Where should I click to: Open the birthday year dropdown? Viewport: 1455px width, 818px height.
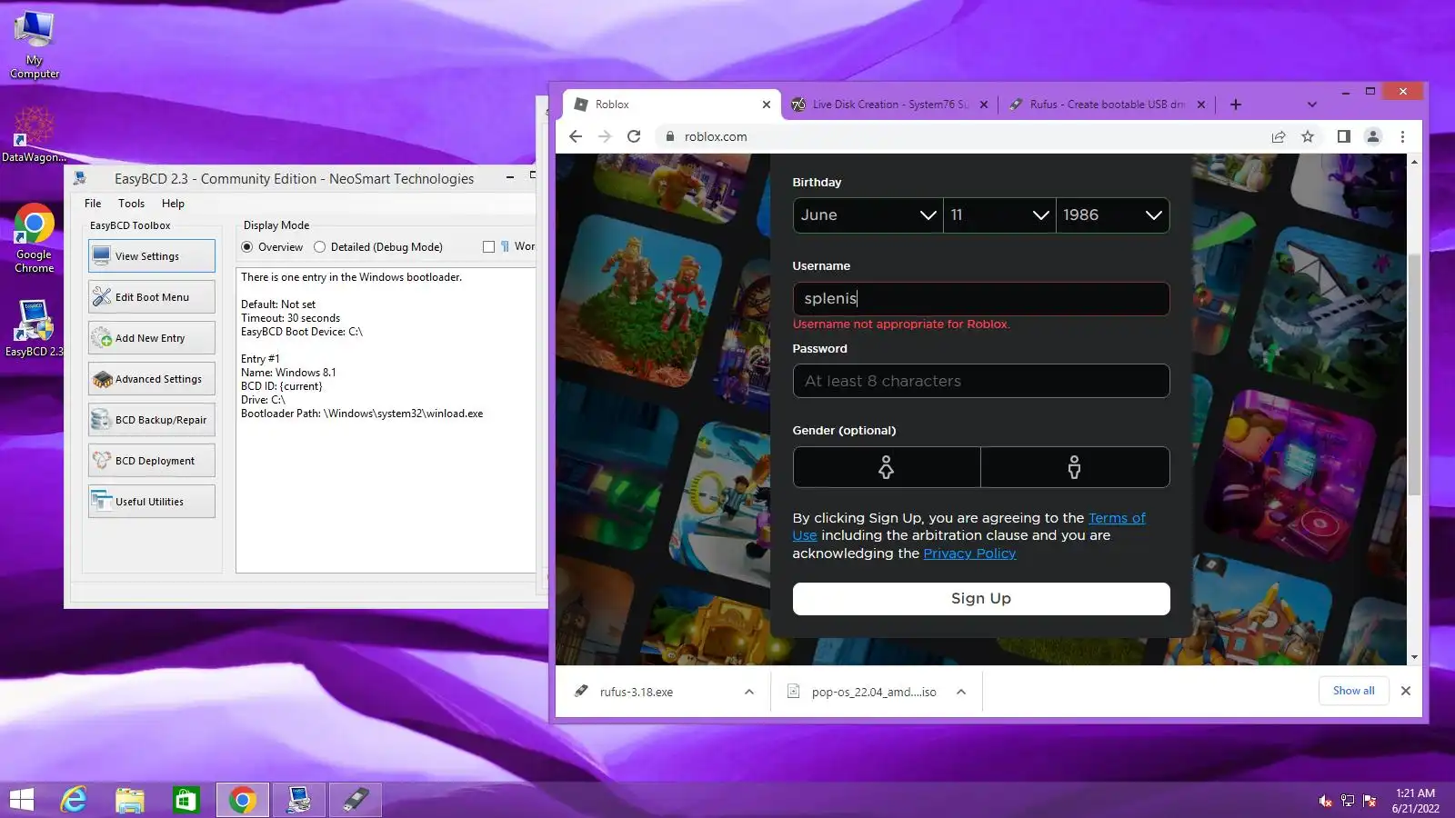coord(1113,215)
